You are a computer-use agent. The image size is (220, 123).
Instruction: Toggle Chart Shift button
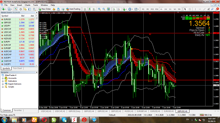(119, 9)
